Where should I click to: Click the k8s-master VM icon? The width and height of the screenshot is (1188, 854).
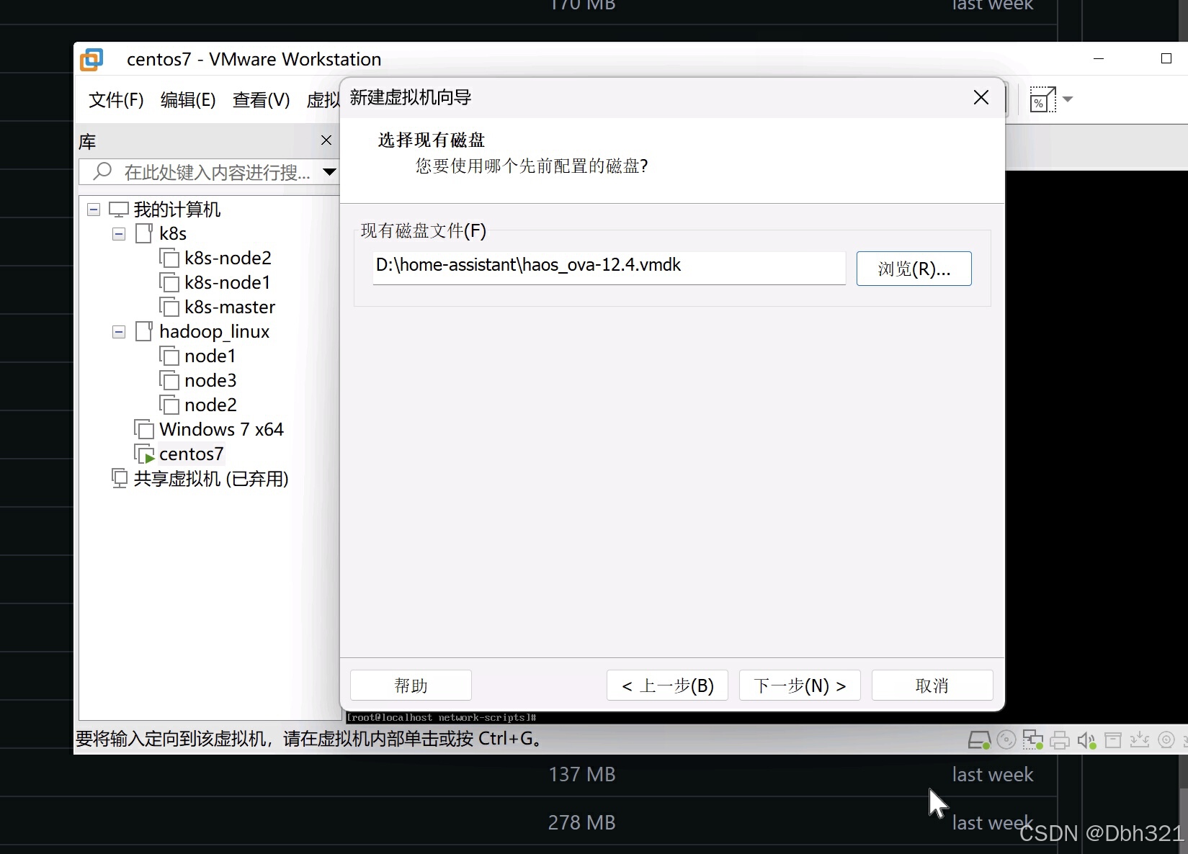click(x=169, y=307)
